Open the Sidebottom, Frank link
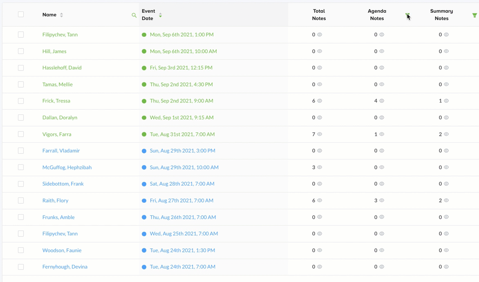479x282 pixels. 63,184
